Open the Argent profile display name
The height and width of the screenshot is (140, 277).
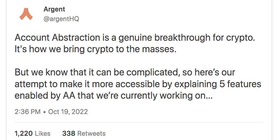click(54, 9)
